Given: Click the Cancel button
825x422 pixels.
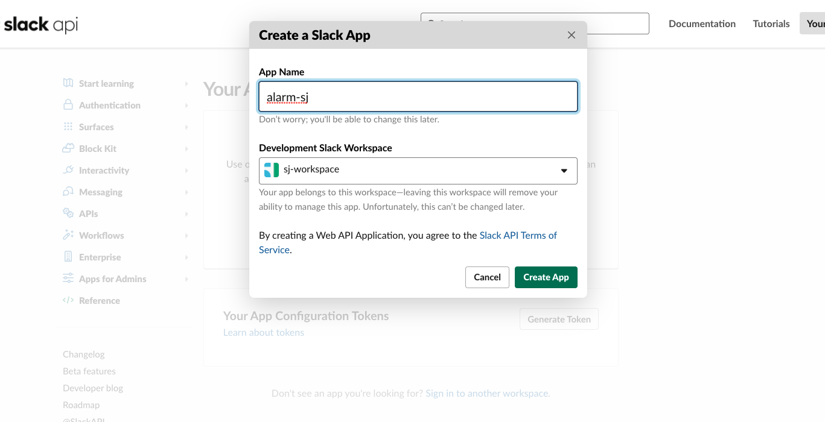Looking at the screenshot, I should click(487, 277).
